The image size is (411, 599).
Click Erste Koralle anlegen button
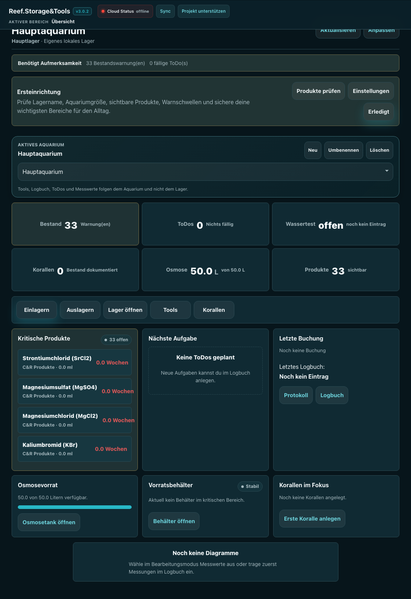tap(312, 519)
